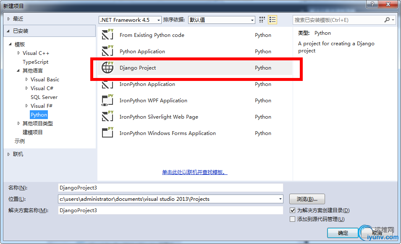Select the IronPython Application label
Screen dimensions: 401x244
[x=147, y=84]
